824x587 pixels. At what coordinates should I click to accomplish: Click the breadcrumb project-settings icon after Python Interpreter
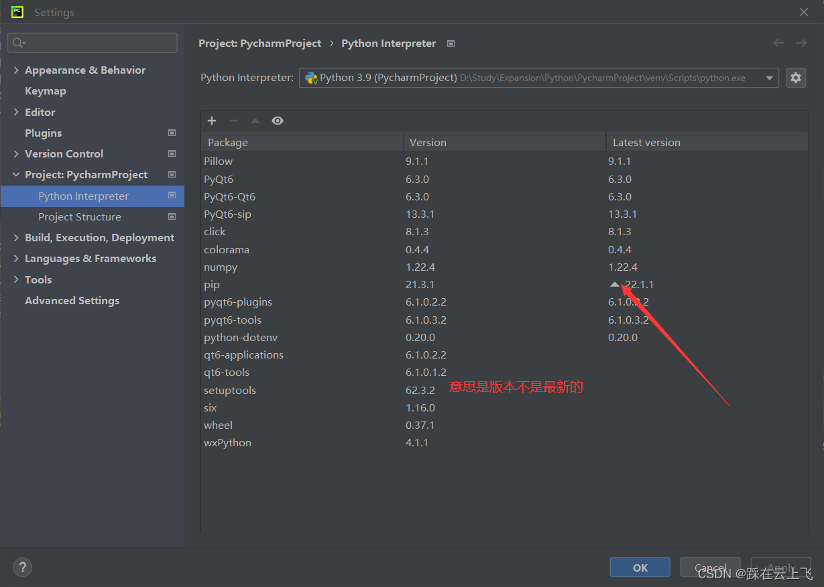click(x=451, y=44)
